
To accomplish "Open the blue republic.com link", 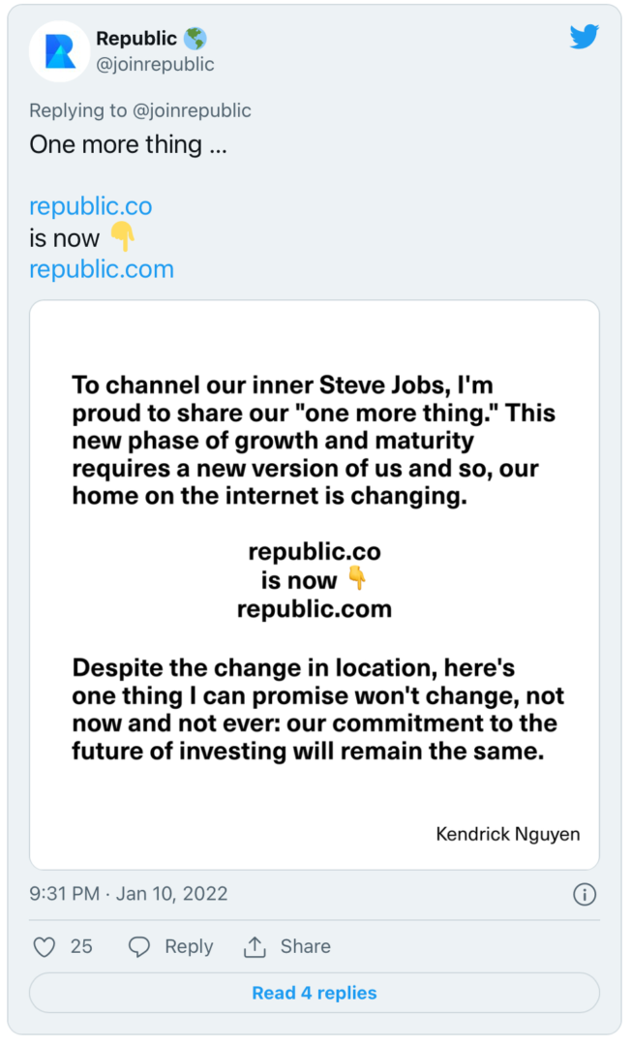I will click(102, 268).
